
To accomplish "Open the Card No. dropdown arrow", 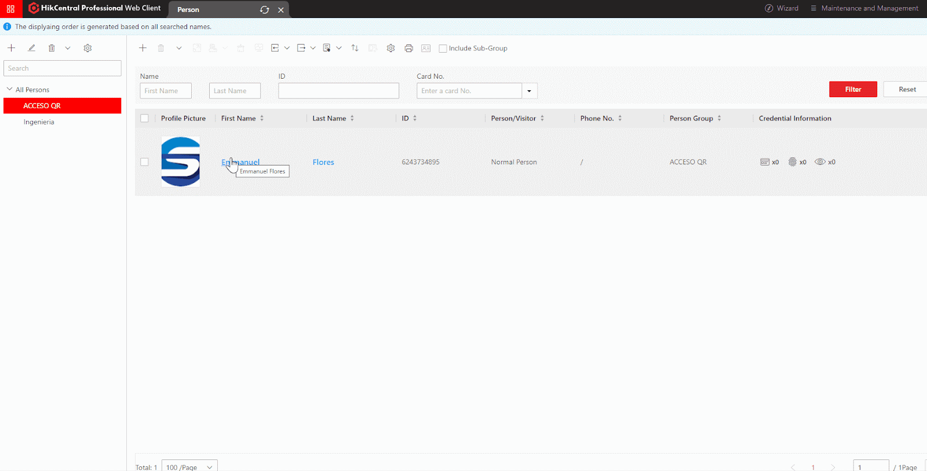I will coord(529,91).
